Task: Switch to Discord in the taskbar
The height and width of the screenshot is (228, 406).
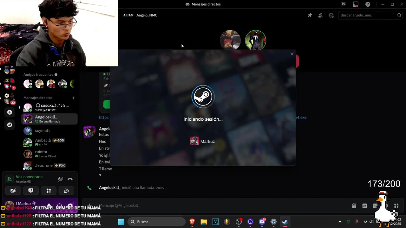Action: pos(262,222)
